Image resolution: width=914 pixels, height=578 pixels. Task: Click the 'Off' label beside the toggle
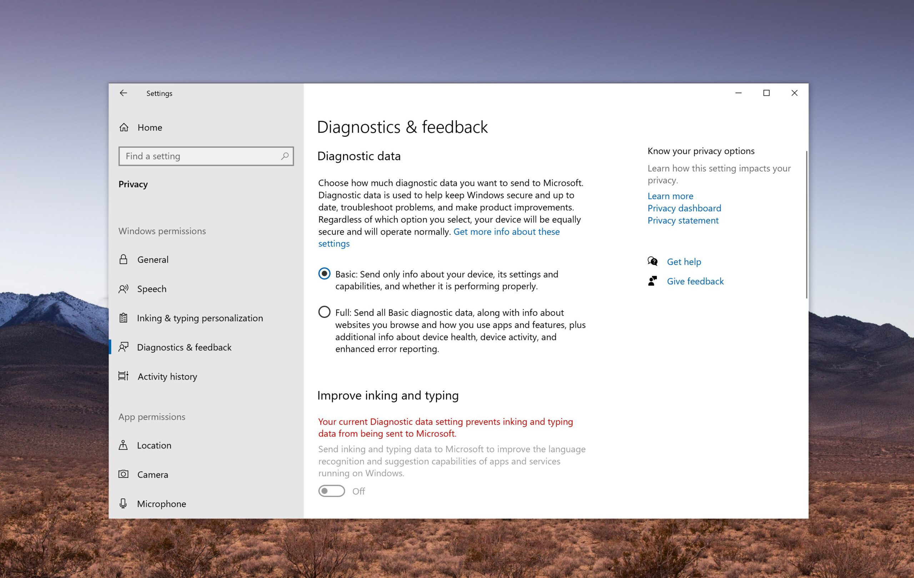359,491
